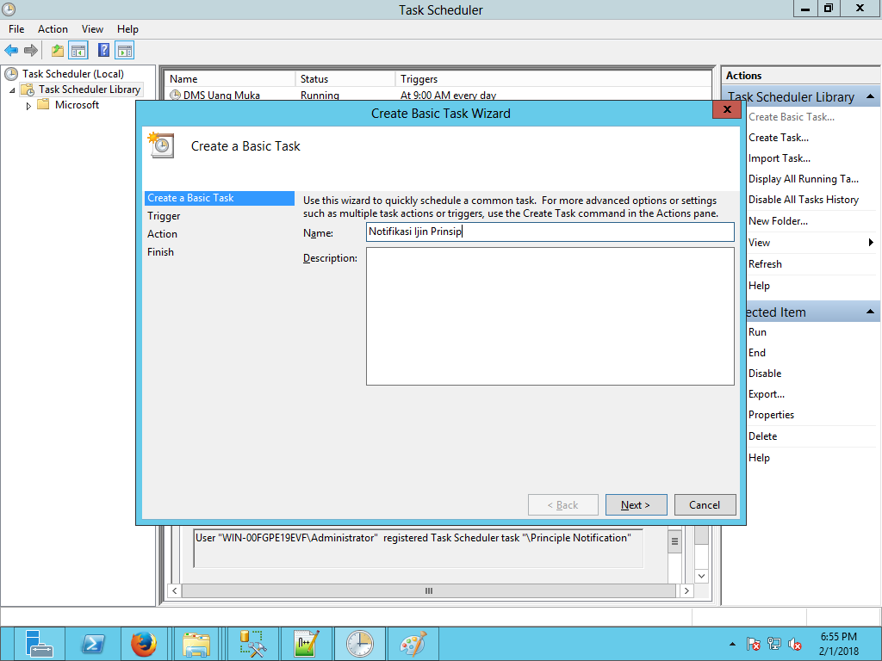Launch Notepad++ from the taskbar
This screenshot has width=882, height=661.
pos(307,644)
